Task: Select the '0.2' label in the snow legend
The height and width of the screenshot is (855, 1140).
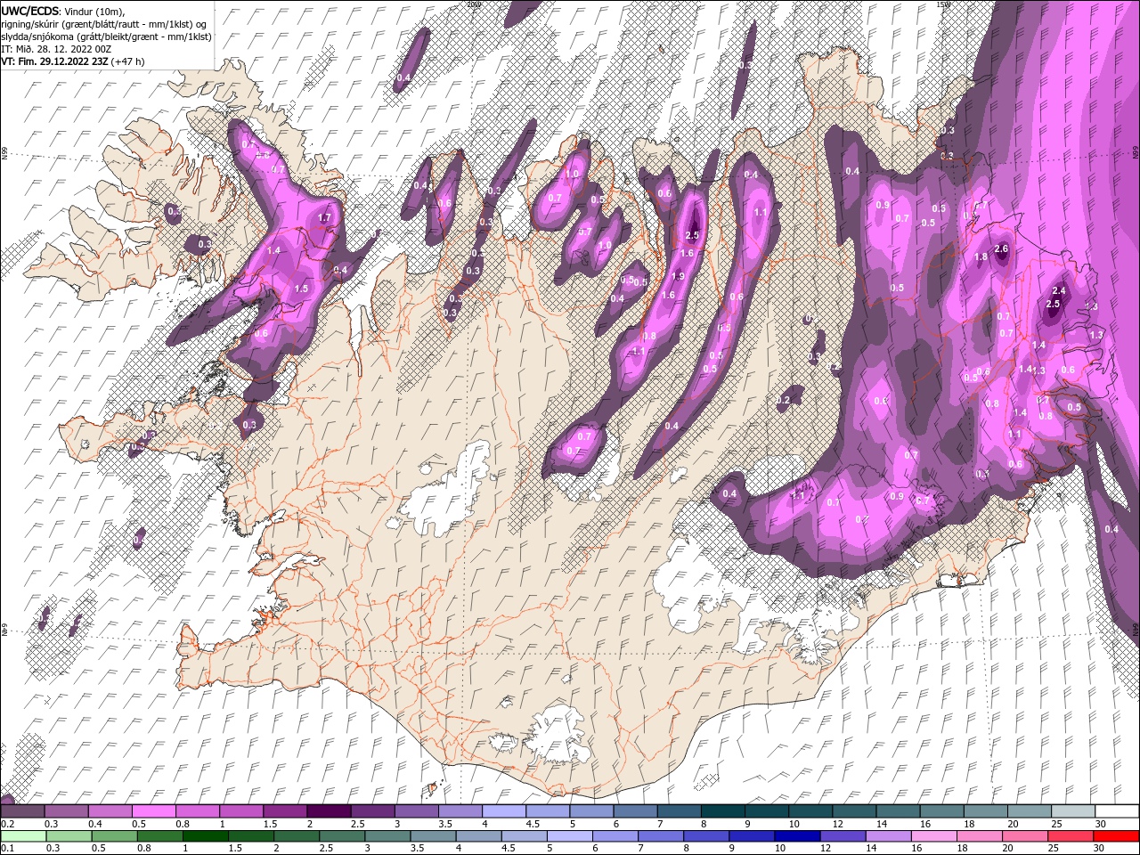Action: point(7,824)
